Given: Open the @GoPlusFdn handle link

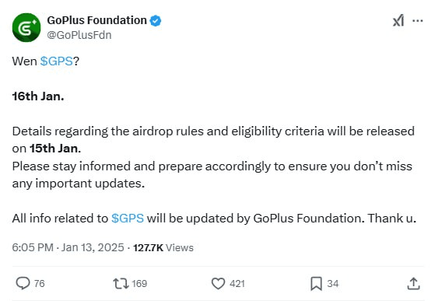Looking at the screenshot, I should pos(79,35).
